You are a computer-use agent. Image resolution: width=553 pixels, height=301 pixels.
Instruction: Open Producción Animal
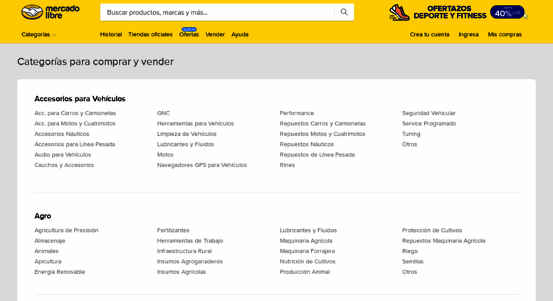click(x=305, y=272)
